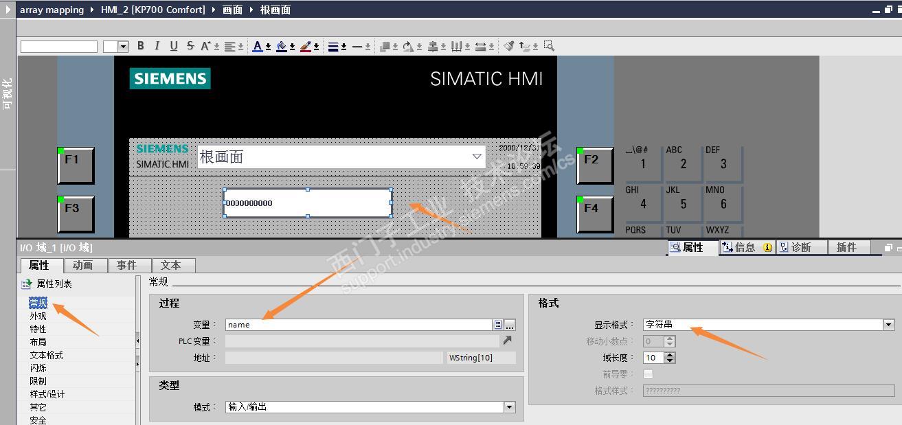Screen dimensions: 902x425
Task: Toggle italic text formatting
Action: tap(157, 46)
